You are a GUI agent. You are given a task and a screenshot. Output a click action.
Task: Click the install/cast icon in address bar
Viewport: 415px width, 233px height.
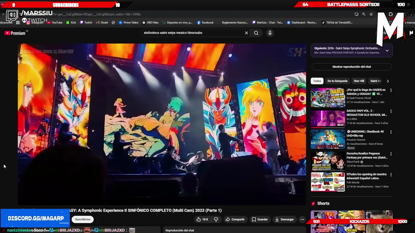point(357,14)
